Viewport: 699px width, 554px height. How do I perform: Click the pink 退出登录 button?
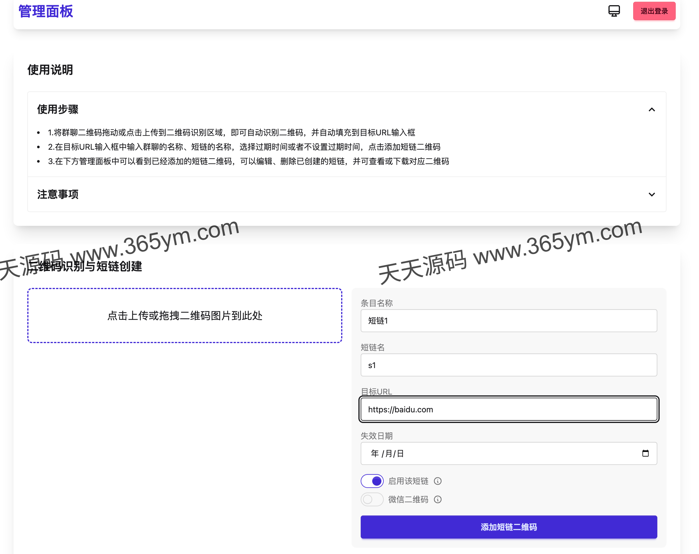point(654,11)
